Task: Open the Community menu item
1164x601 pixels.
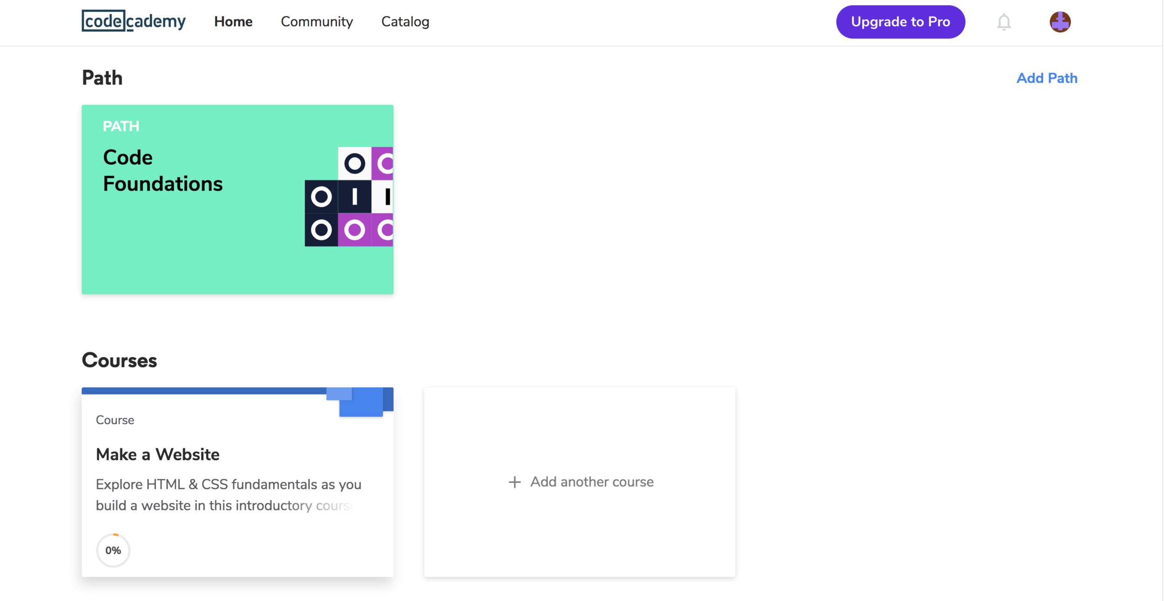Action: coord(317,22)
